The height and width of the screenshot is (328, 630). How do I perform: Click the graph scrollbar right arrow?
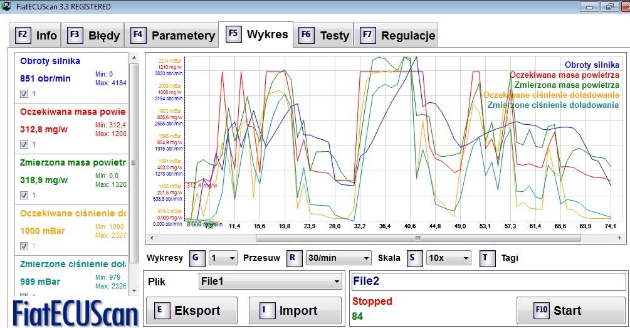pyautogui.click(x=620, y=238)
